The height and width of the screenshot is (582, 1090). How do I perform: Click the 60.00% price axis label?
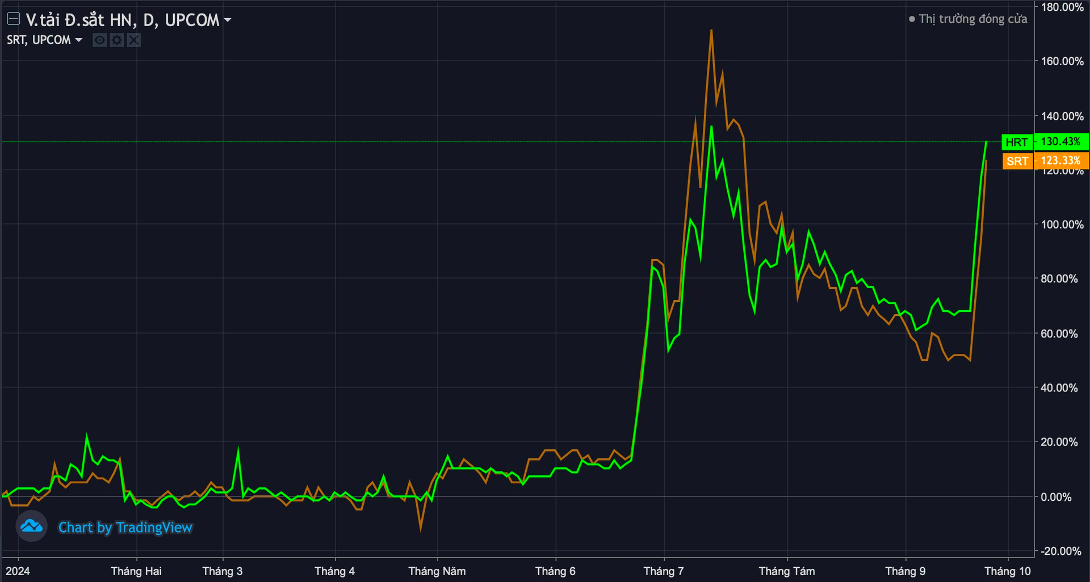coord(1059,334)
